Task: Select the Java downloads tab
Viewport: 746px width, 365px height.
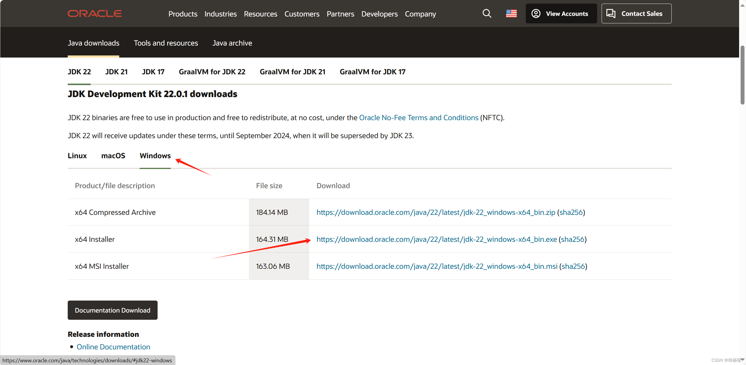Action: [x=93, y=43]
